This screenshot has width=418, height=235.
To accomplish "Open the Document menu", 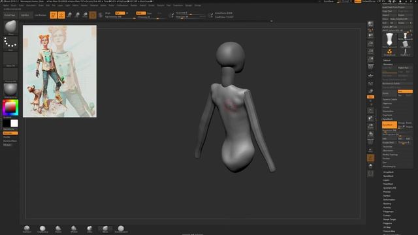I will coord(31,5).
